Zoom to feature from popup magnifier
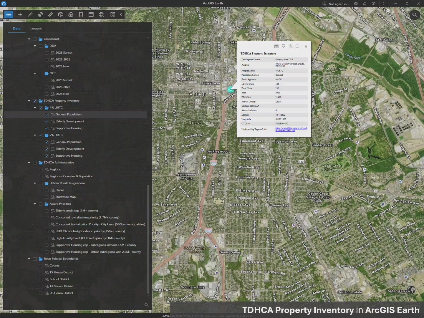Image resolution: width=424 pixels, height=318 pixels. click(291, 46)
